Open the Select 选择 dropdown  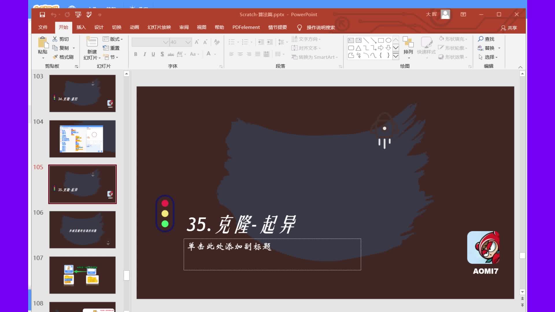pos(488,57)
